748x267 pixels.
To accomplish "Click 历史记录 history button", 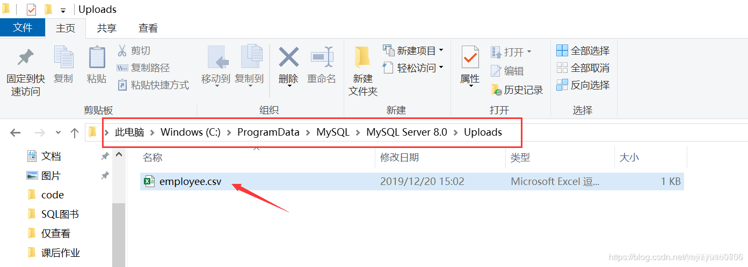I will pos(517,90).
